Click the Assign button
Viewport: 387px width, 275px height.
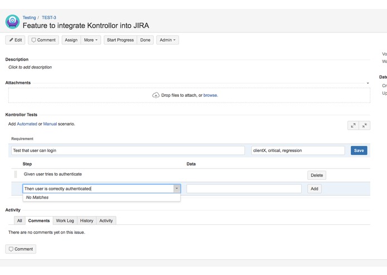click(71, 40)
